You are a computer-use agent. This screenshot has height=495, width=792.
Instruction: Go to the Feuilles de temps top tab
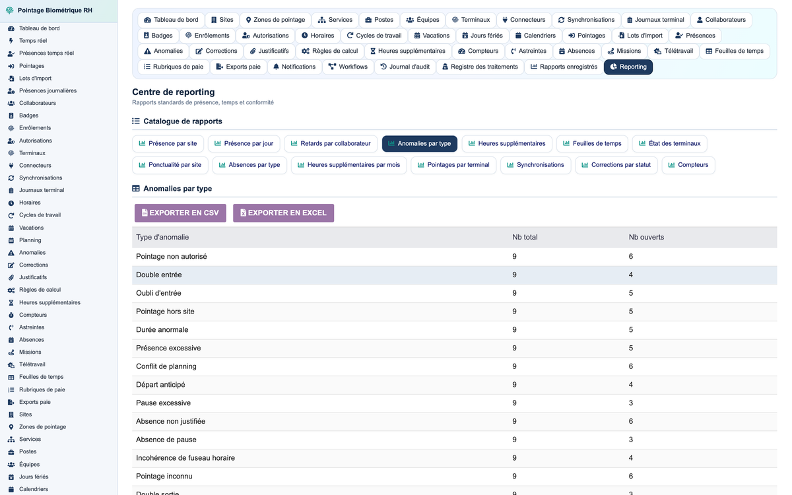(734, 51)
